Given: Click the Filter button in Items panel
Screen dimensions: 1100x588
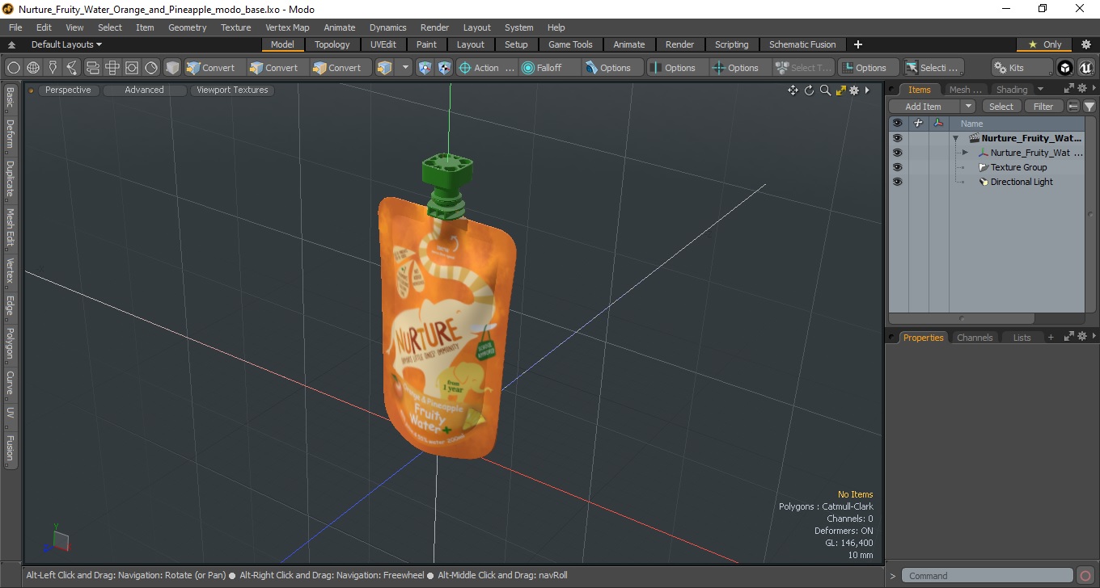Looking at the screenshot, I should pyautogui.click(x=1044, y=107).
